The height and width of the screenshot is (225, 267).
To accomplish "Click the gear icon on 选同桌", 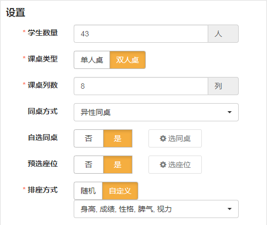I will (x=163, y=138).
